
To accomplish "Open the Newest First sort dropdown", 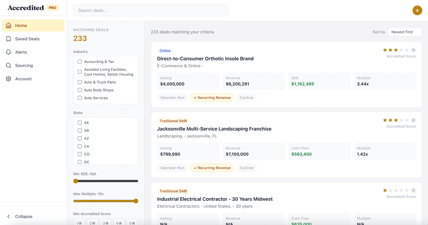I will tap(404, 32).
